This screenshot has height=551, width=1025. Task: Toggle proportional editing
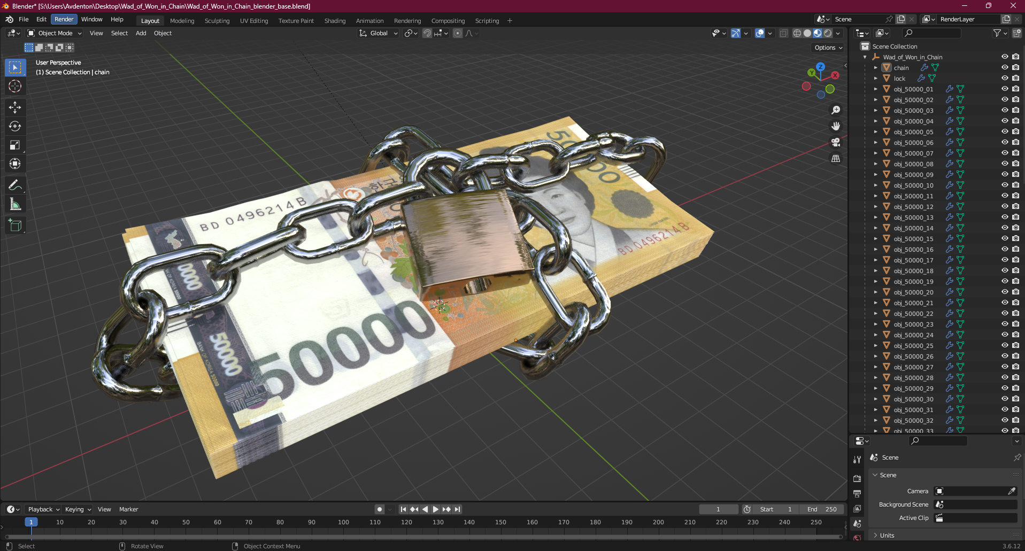(458, 33)
